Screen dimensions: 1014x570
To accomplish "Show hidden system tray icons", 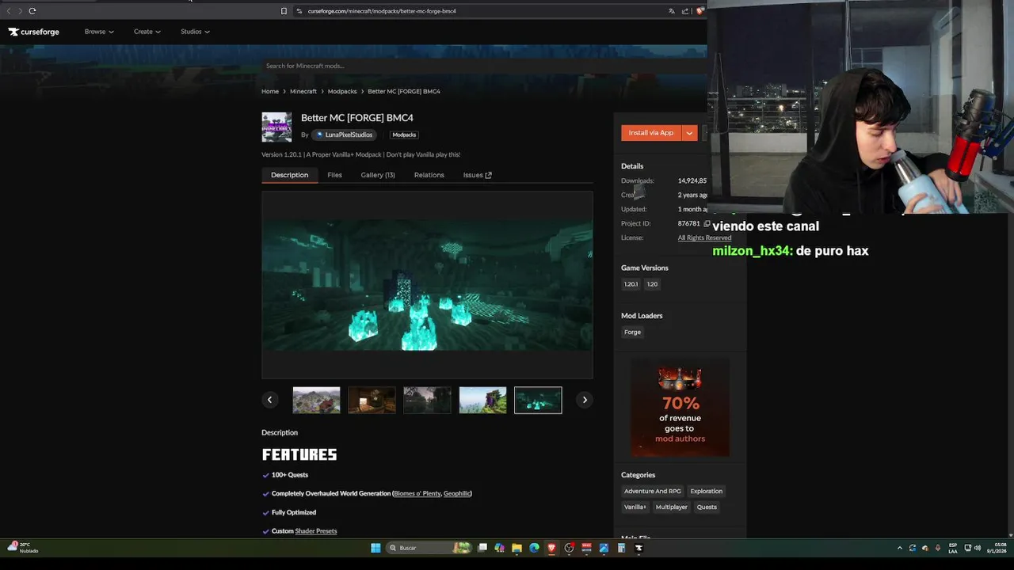I will tap(899, 548).
